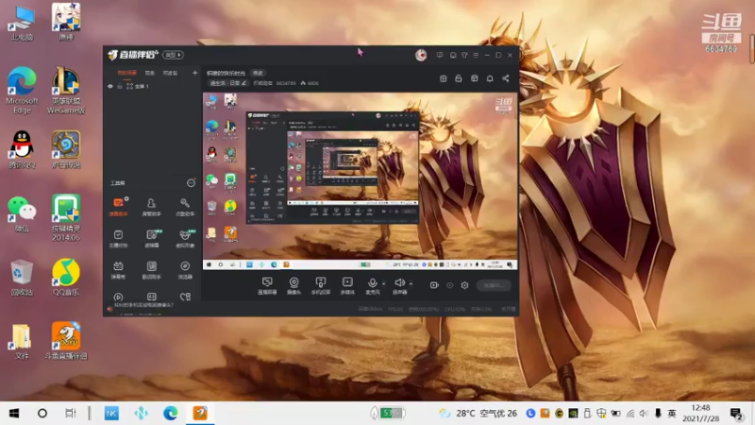This screenshot has width=755, height=425.
Task: Open the user avatar in the title bar
Action: coord(421,55)
